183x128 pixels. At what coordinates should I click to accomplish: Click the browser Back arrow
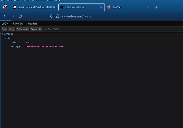[5, 16]
